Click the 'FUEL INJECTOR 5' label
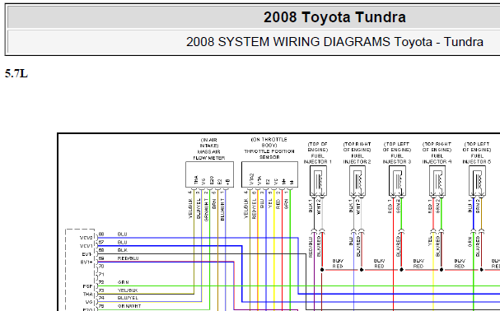Image resolution: width=500 pixels, height=311 pixels. pyautogui.click(x=477, y=159)
